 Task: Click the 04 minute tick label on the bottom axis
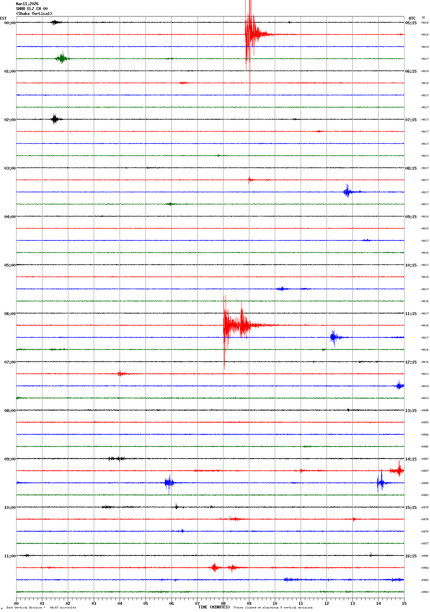[120, 603]
